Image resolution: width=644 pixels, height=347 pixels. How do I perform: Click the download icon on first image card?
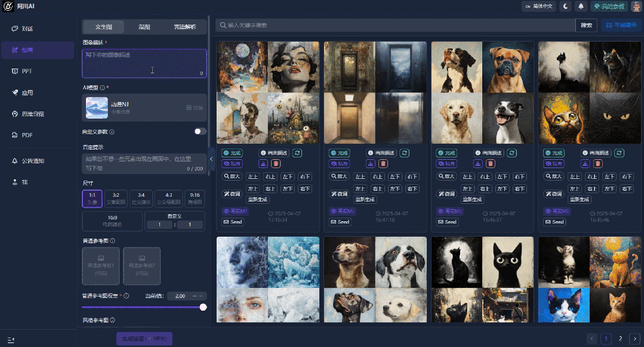point(263,163)
